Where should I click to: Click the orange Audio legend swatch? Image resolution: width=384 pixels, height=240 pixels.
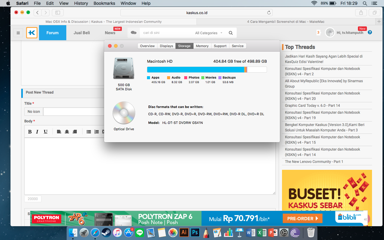169,78
